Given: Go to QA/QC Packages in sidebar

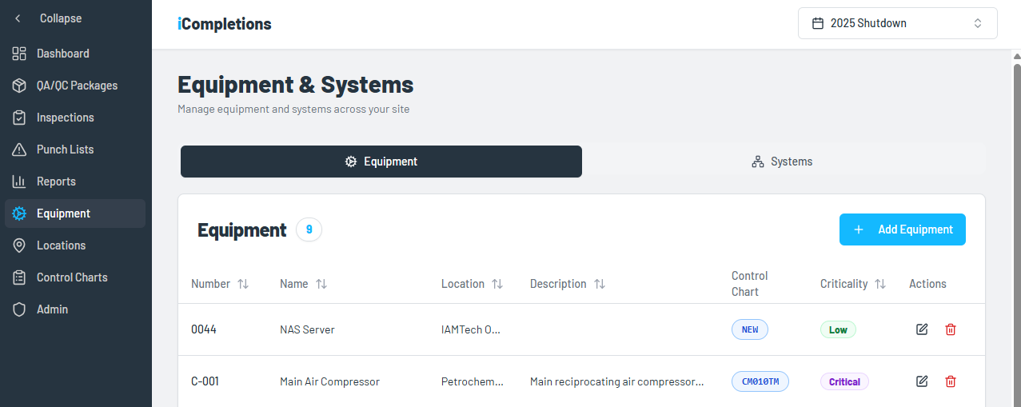Looking at the screenshot, I should (76, 86).
